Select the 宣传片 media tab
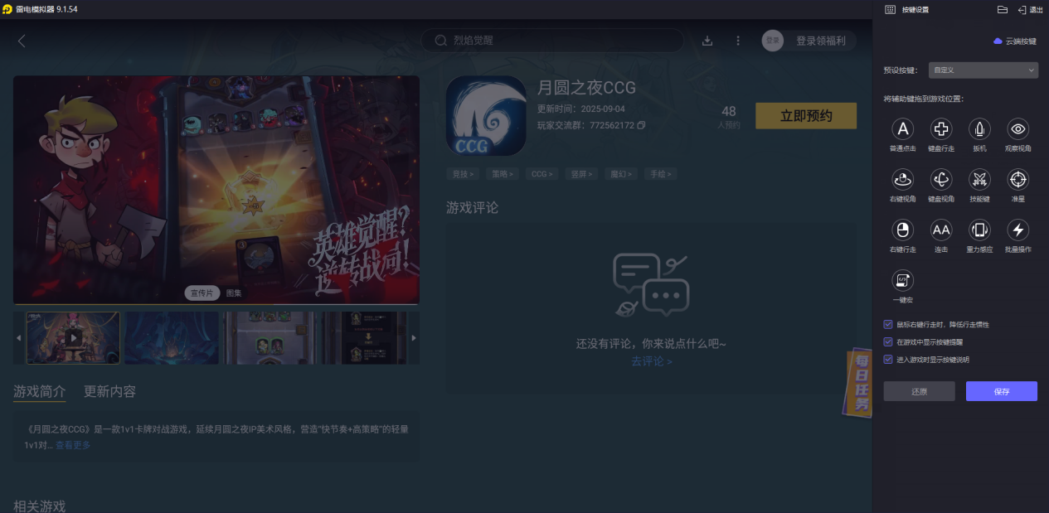 click(x=202, y=293)
